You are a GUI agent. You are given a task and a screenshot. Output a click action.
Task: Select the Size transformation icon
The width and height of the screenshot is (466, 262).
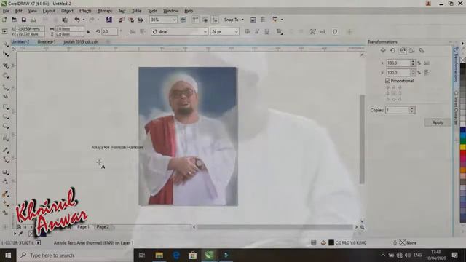pyautogui.click(x=412, y=50)
